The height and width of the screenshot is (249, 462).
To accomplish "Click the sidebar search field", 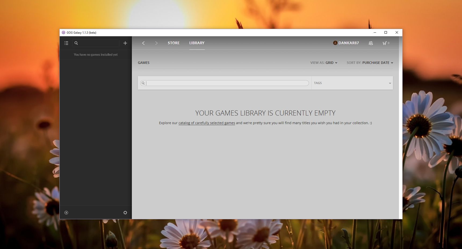I will click(96, 43).
